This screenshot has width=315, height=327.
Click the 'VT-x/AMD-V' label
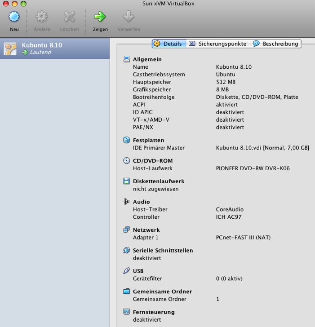click(151, 119)
